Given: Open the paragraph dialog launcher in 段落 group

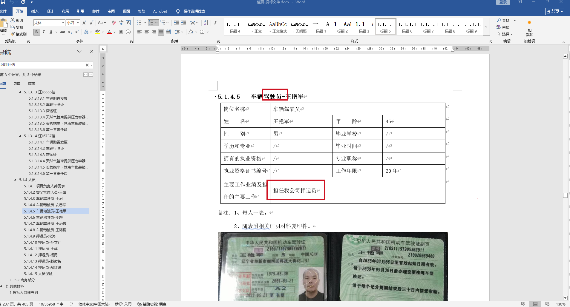Looking at the screenshot, I should click(219, 42).
